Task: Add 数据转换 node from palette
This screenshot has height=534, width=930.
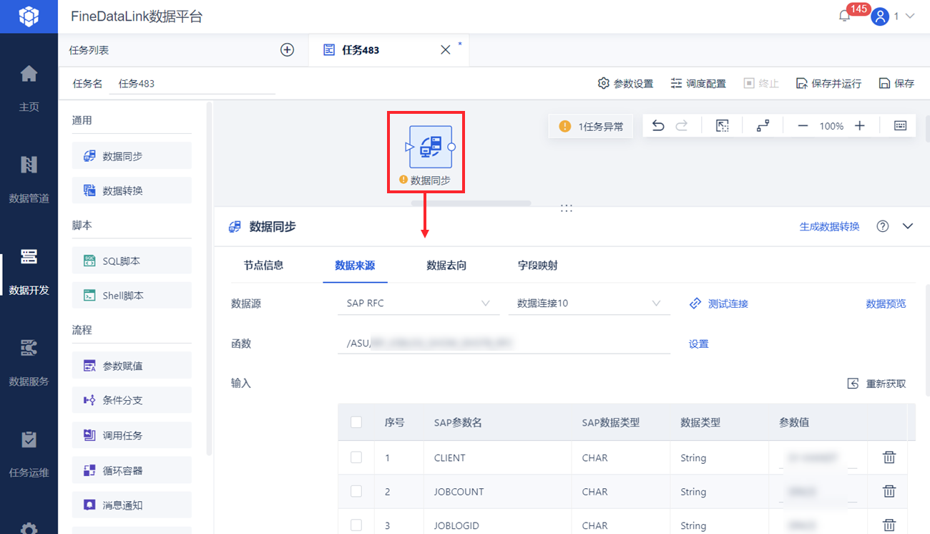Action: coord(132,190)
